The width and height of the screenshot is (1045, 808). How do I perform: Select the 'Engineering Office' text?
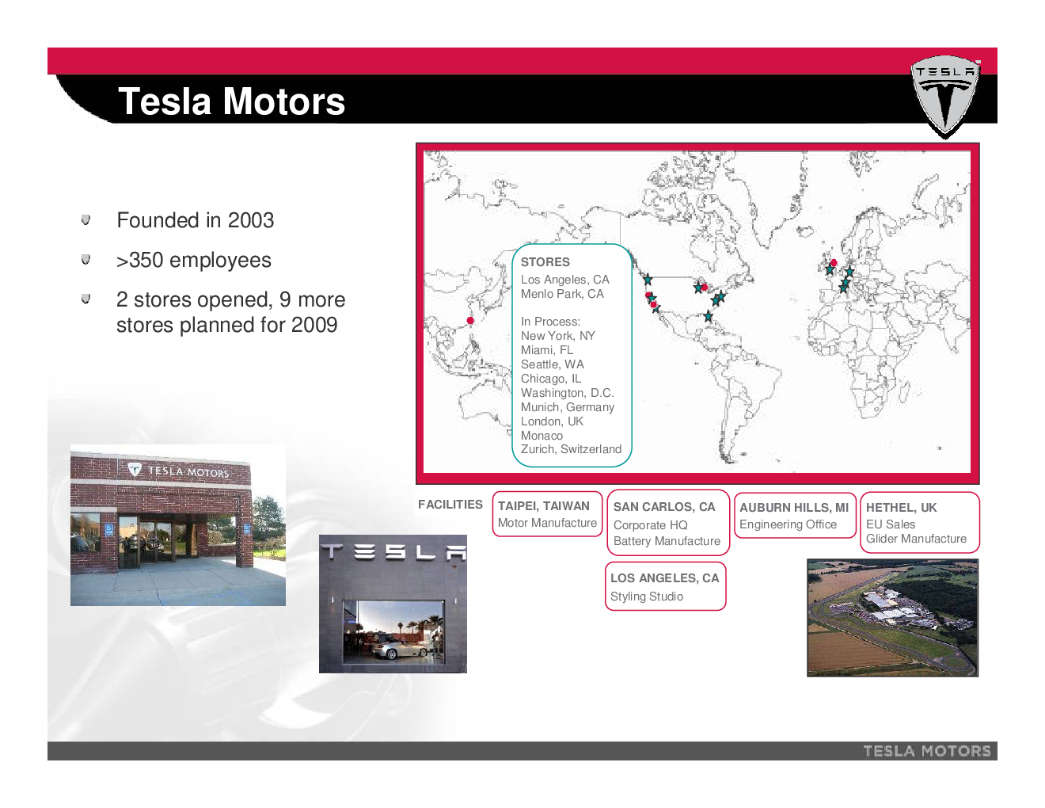pyautogui.click(x=788, y=524)
